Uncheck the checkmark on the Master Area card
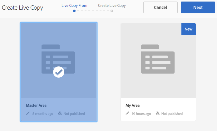 coord(59,72)
